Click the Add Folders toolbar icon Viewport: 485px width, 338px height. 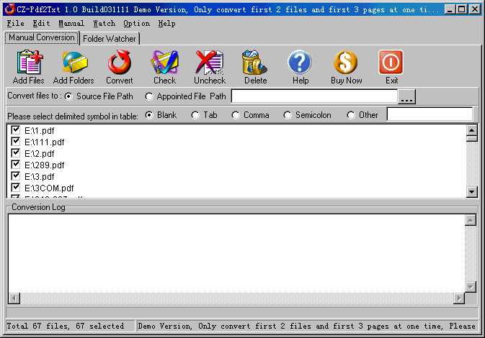click(74, 63)
